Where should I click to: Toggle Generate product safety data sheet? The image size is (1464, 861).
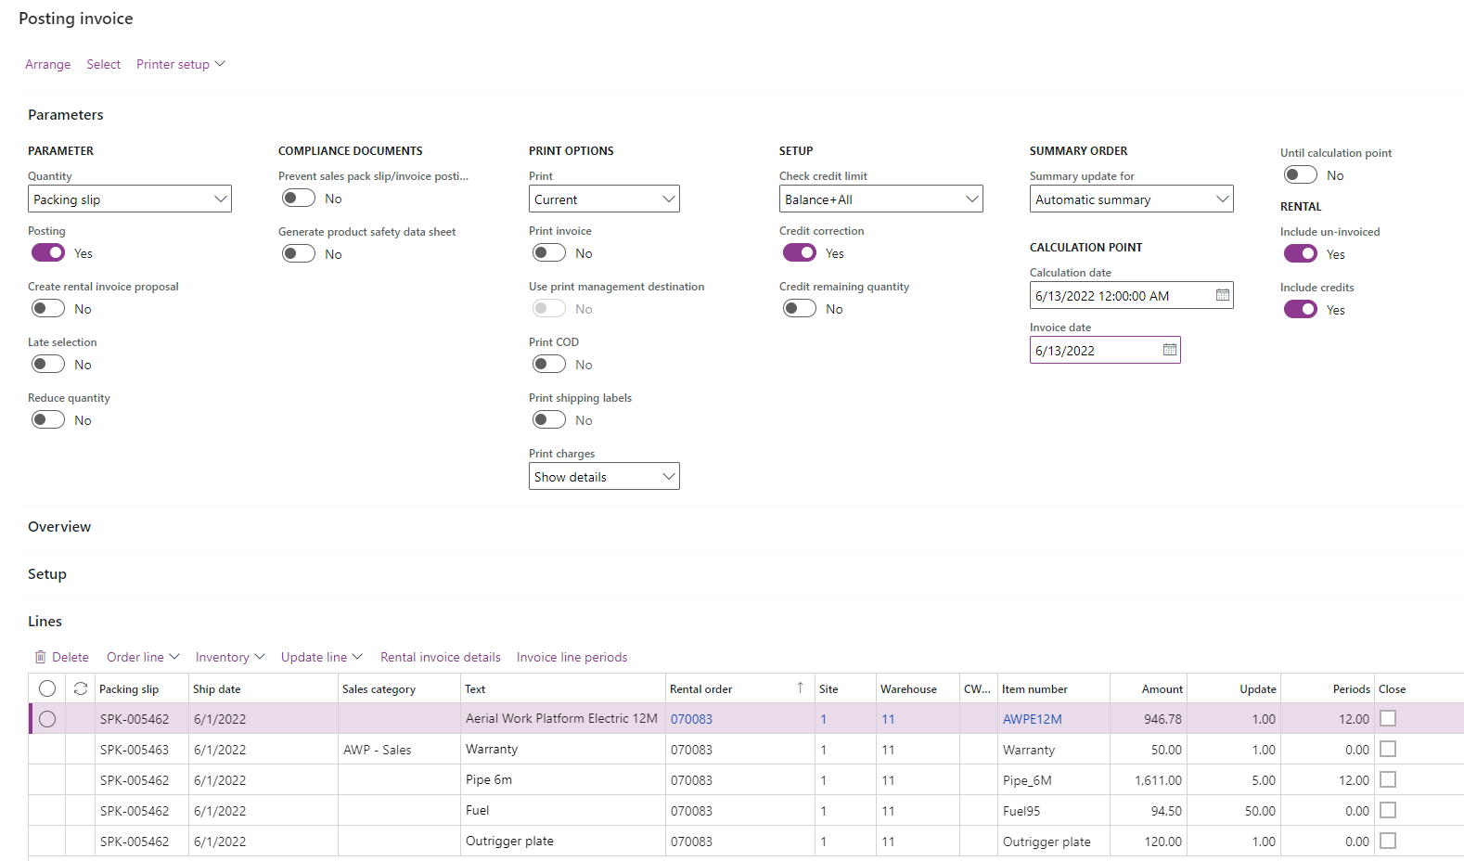click(299, 253)
